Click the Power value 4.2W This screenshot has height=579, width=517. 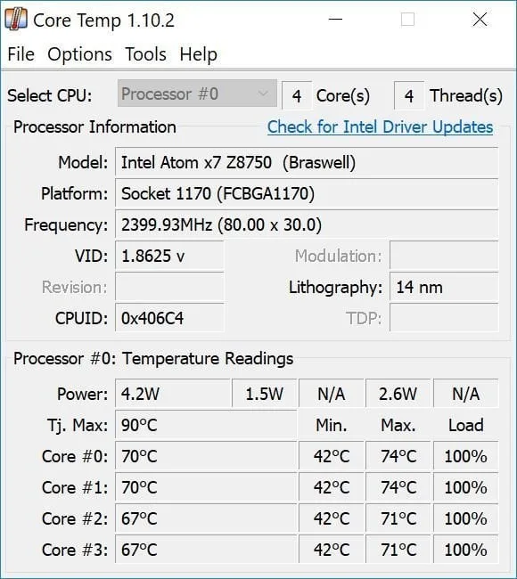coord(173,393)
